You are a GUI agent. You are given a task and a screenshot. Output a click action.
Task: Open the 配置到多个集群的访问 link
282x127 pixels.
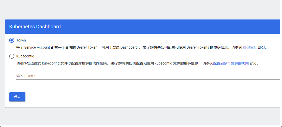click(x=231, y=63)
